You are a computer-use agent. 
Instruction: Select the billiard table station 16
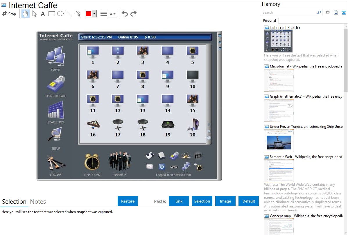click(93, 128)
